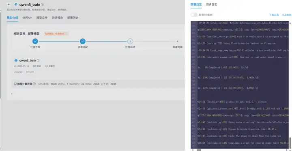Switch to the 模型介绍 tab
Viewport: 292px width, 151px height.
(x=13, y=18)
